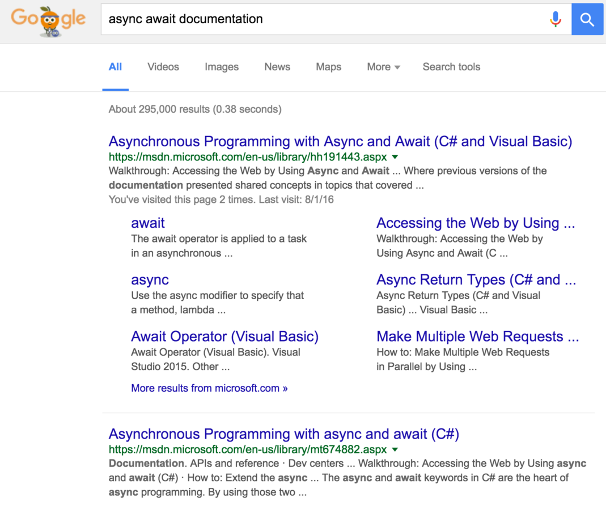Screen dimensions: 606x510
Task: Expand the More dropdown menu
Action: click(x=383, y=67)
